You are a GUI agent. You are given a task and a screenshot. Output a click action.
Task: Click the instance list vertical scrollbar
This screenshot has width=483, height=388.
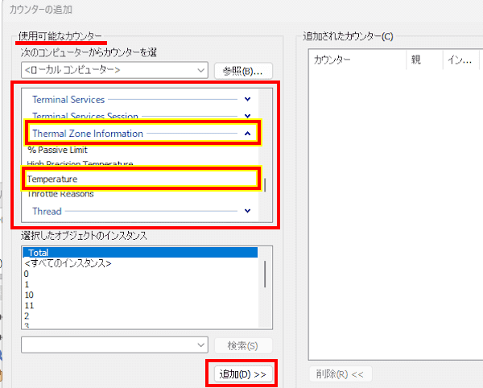tap(265, 274)
